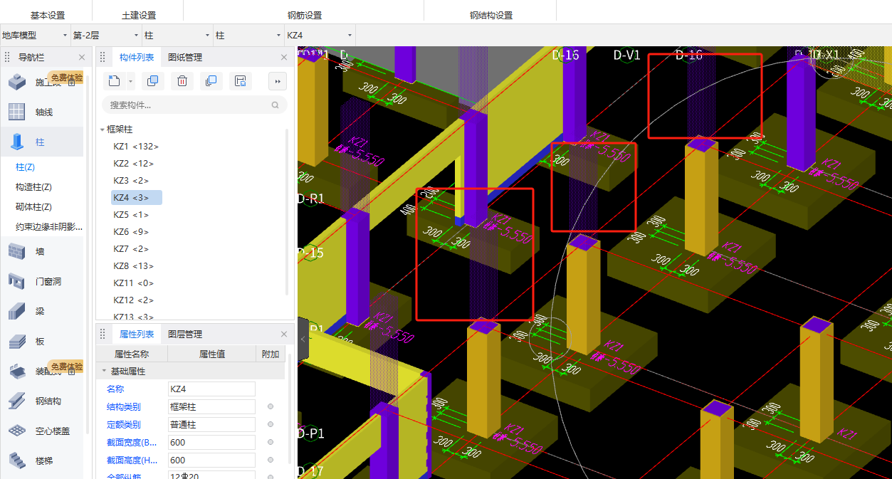
Task: Open the 钢筋设置 ribbon group
Action: pyautogui.click(x=305, y=15)
